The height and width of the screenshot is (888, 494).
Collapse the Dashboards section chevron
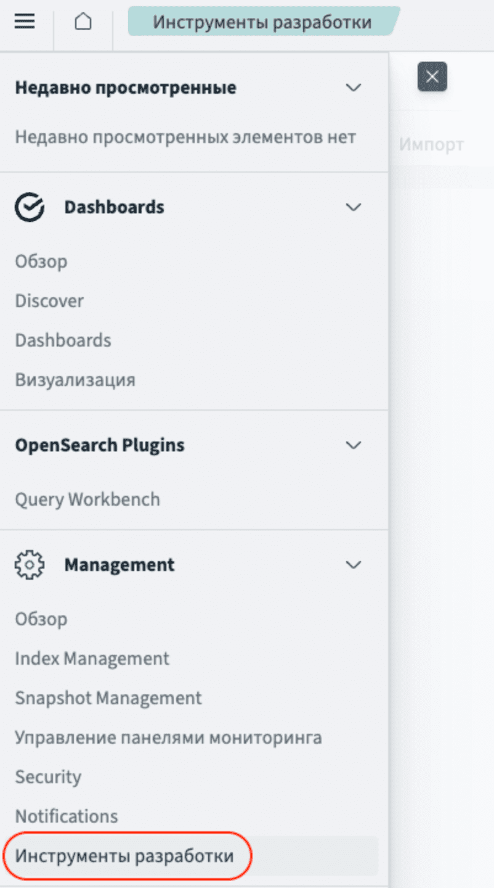click(x=353, y=207)
